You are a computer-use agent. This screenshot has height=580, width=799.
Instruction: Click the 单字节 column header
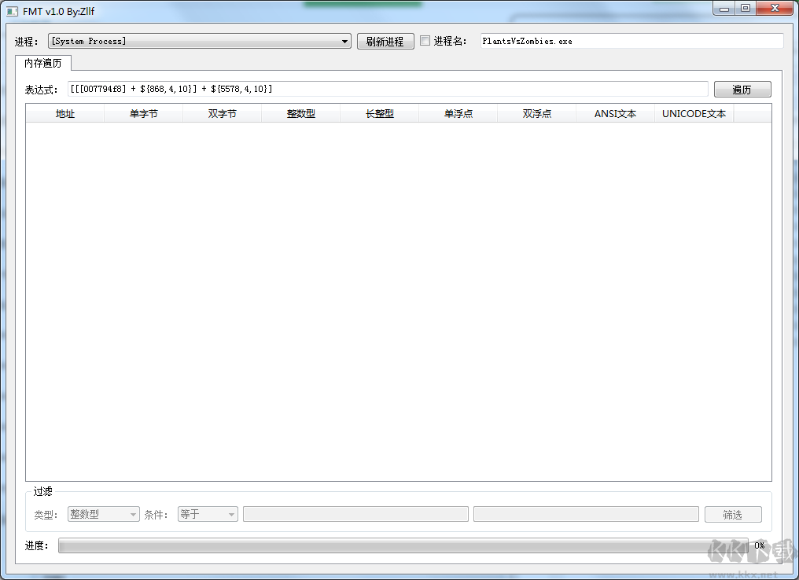pyautogui.click(x=143, y=113)
